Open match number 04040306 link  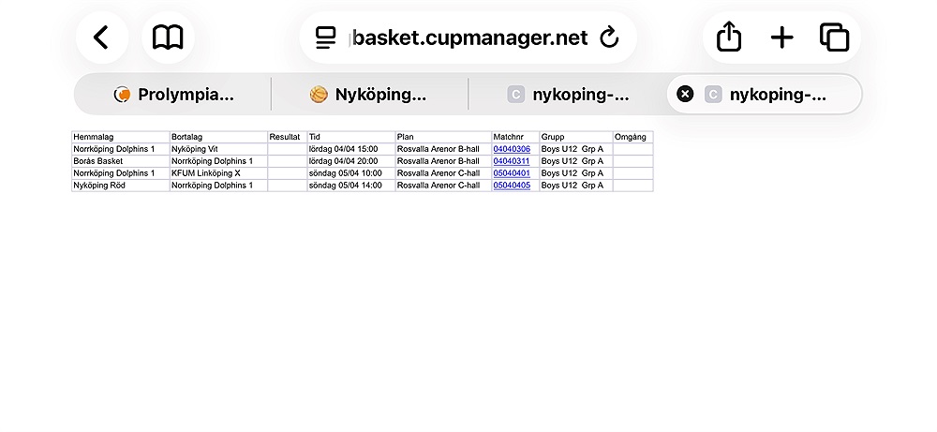512,149
